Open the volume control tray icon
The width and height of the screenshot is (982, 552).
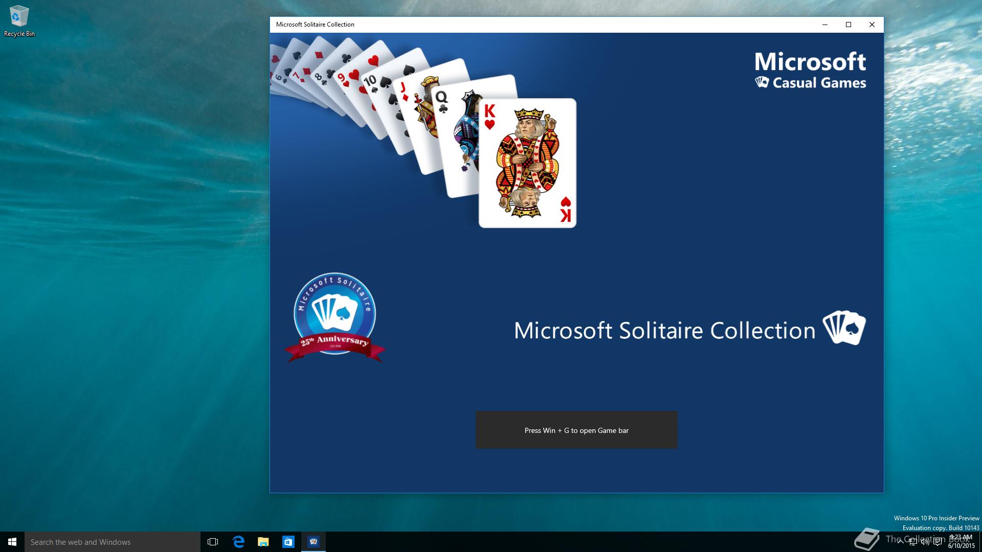(x=925, y=542)
